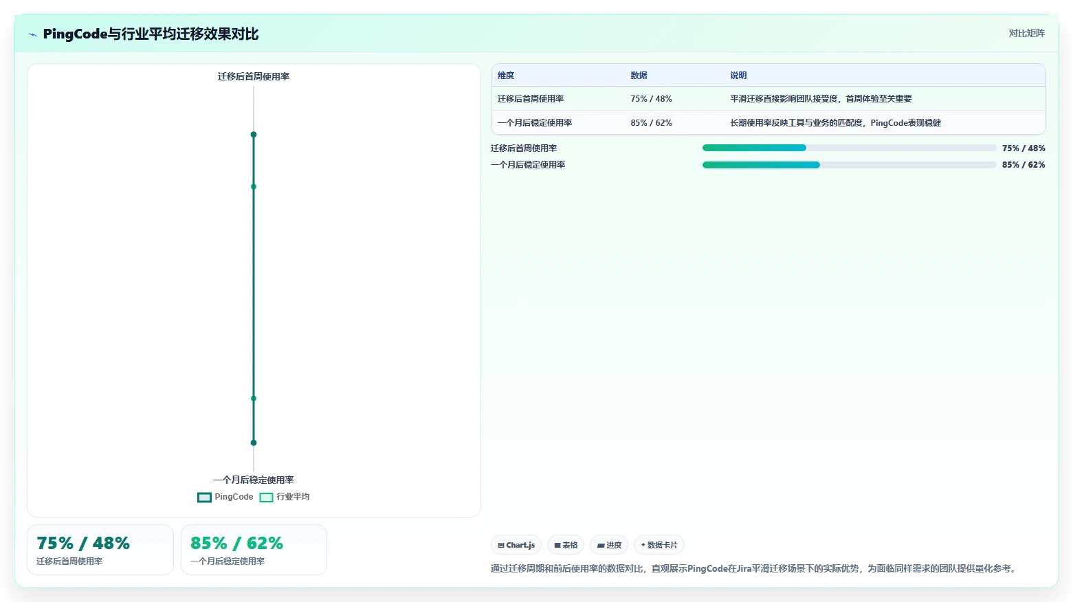This screenshot has height=602, width=1073.
Task: Click the 一个月后稳定使用率 progress row label
Action: (528, 165)
